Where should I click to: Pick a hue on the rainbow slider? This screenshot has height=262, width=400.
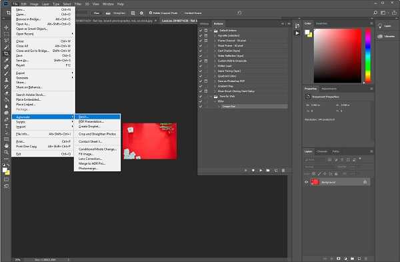(368, 55)
